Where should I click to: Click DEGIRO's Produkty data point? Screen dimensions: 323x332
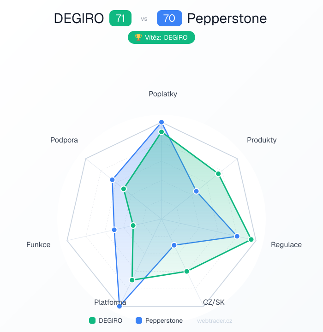(x=218, y=174)
